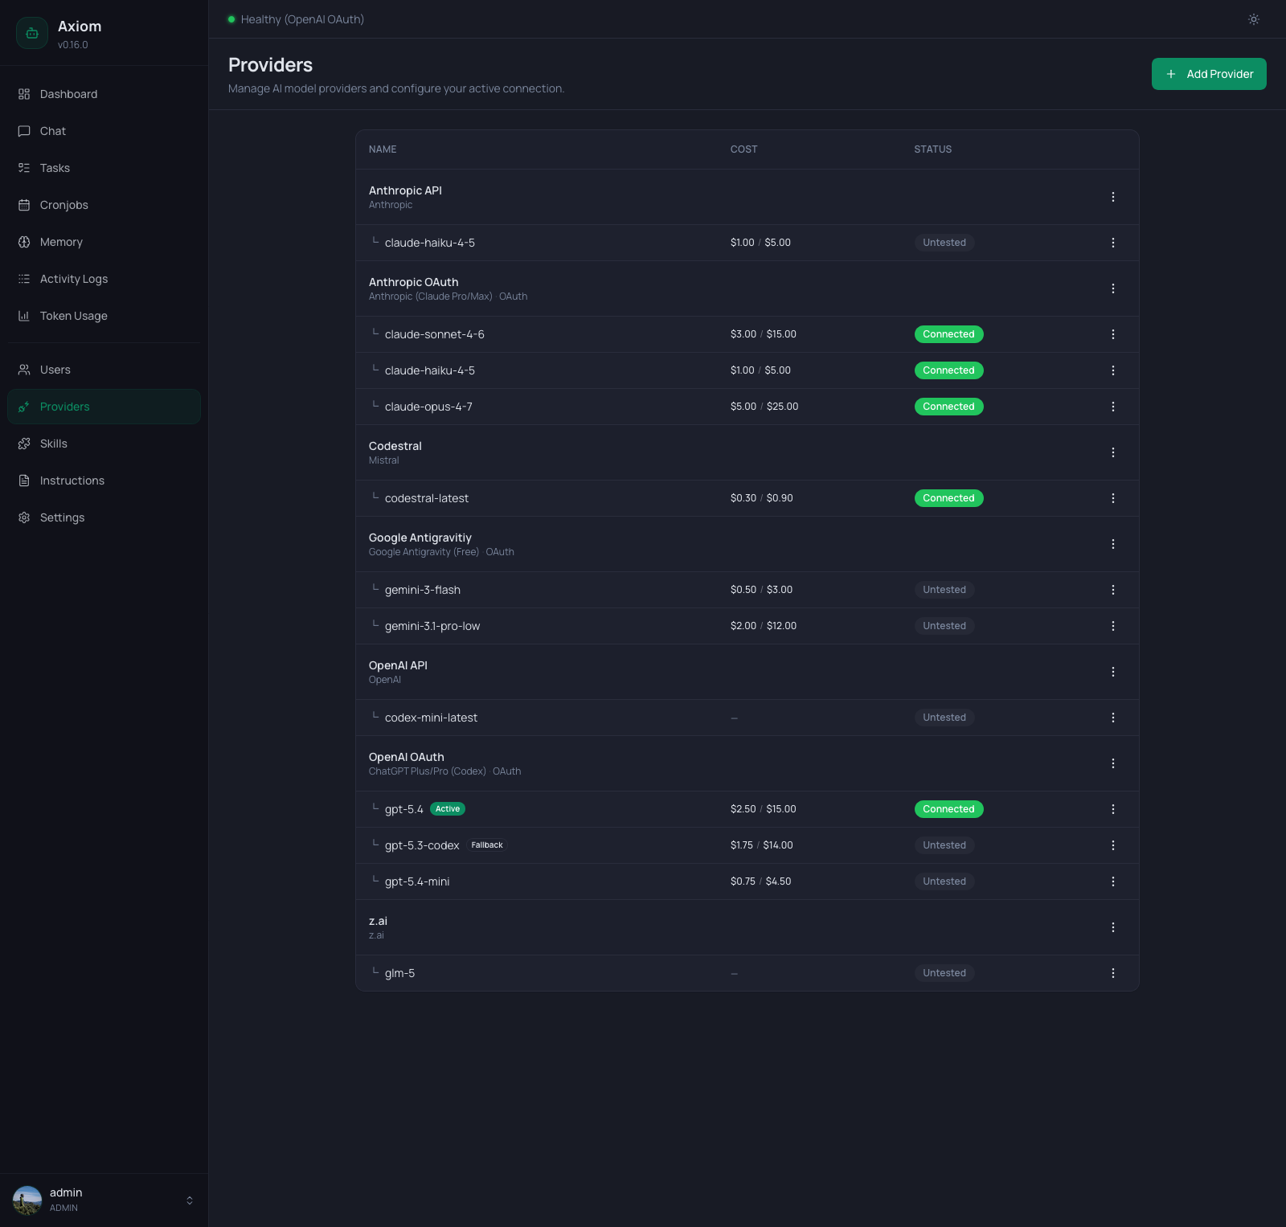This screenshot has width=1286, height=1227.
Task: Select the Skills icon in sidebar
Action: (x=24, y=444)
